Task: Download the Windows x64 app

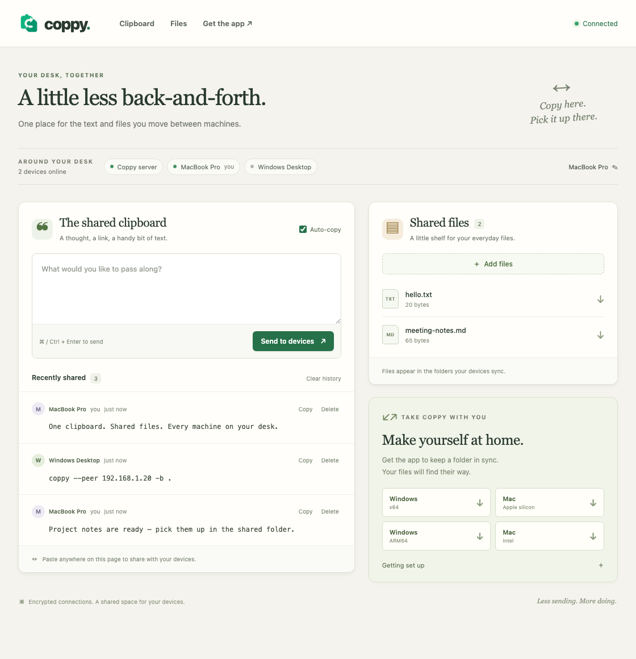Action: 436,503
